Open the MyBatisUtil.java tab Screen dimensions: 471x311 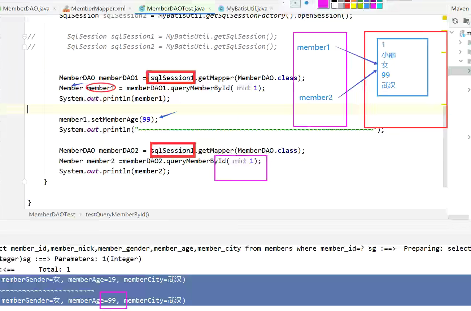(x=247, y=8)
